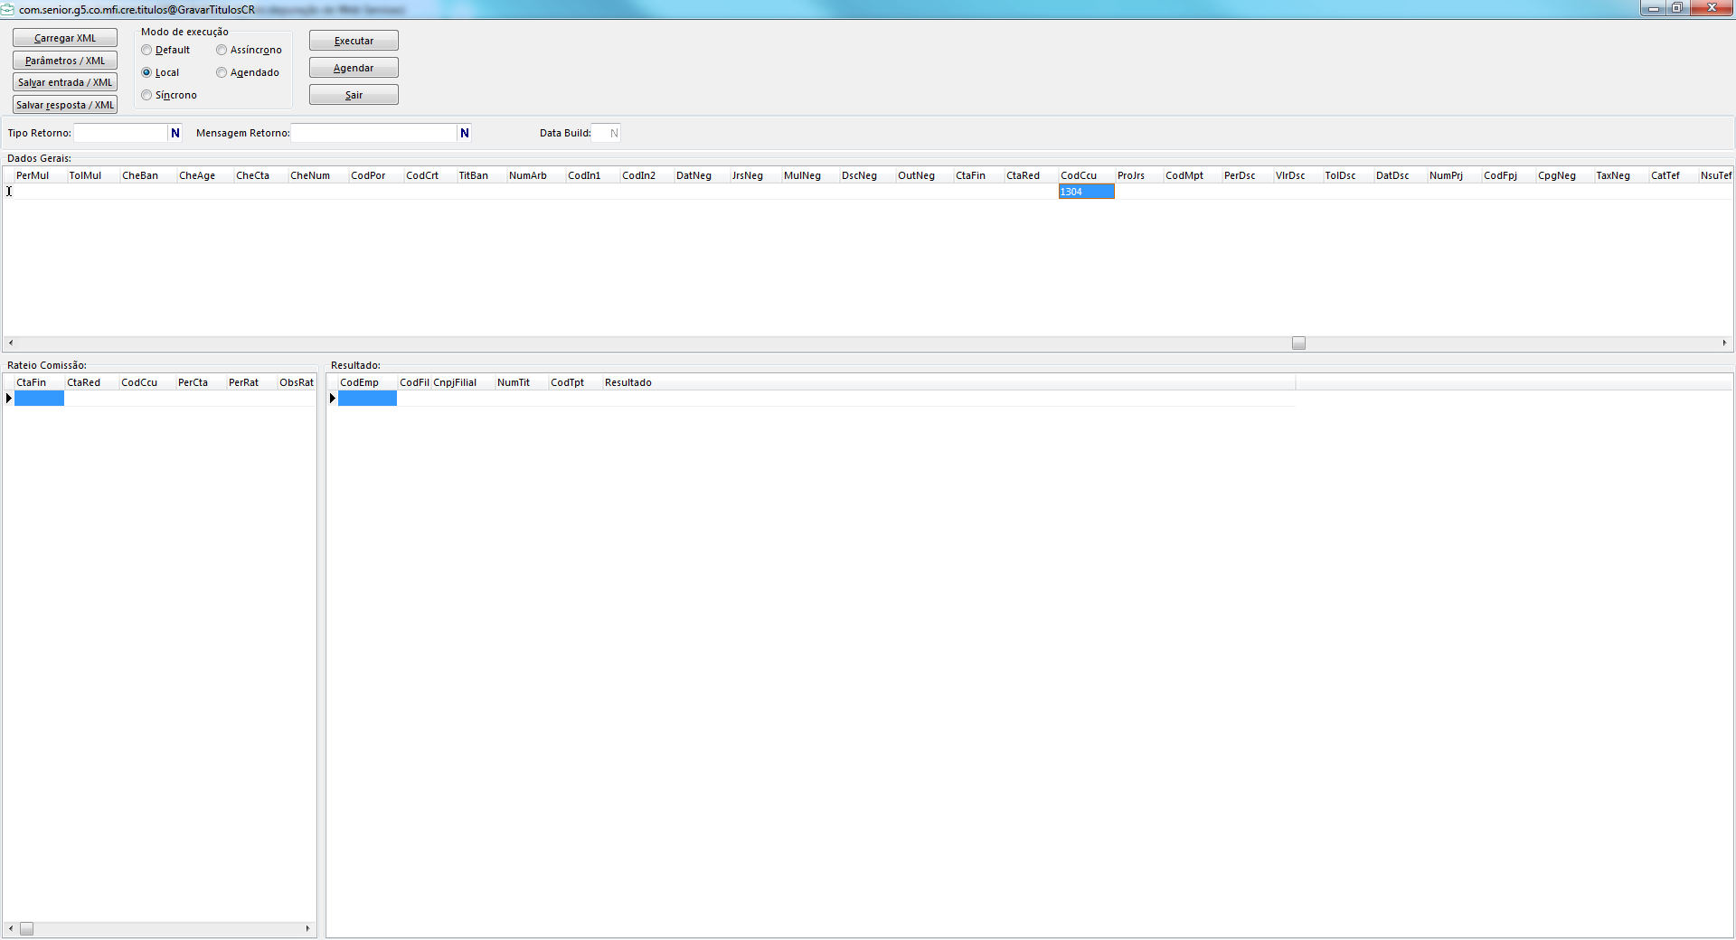Click the N icon beside Tipo Retorno
1736x940 pixels.
[175, 133]
